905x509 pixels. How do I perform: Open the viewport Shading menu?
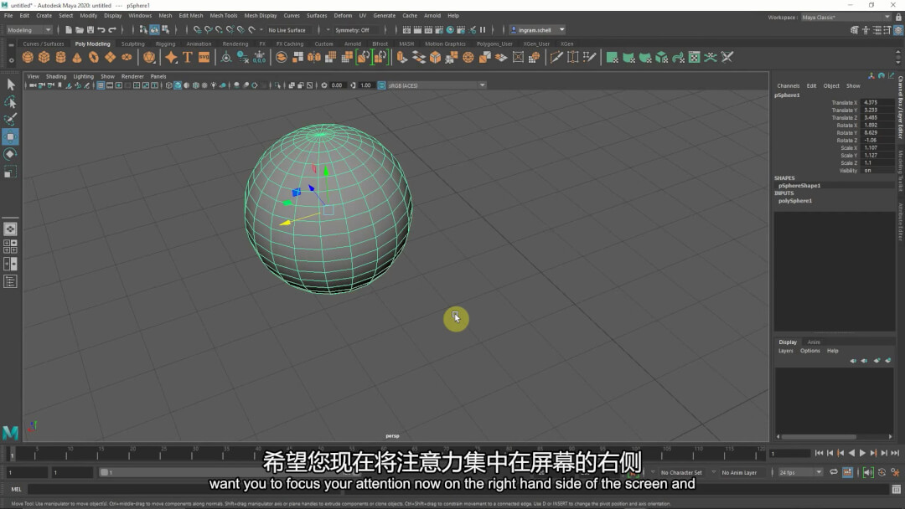coord(56,76)
